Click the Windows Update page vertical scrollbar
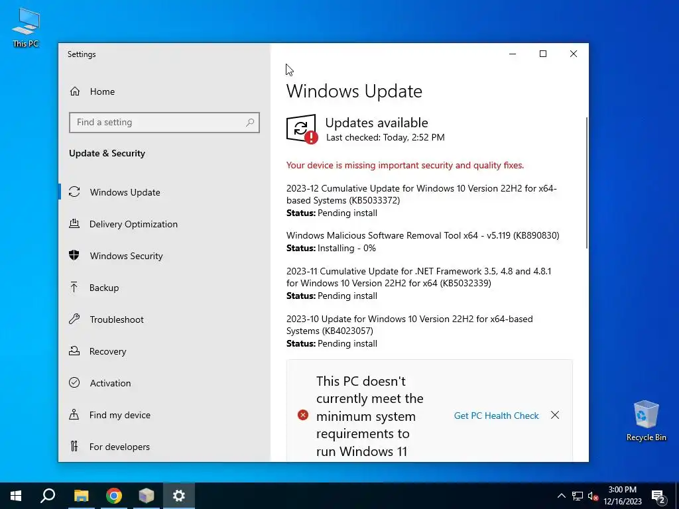 click(x=586, y=183)
